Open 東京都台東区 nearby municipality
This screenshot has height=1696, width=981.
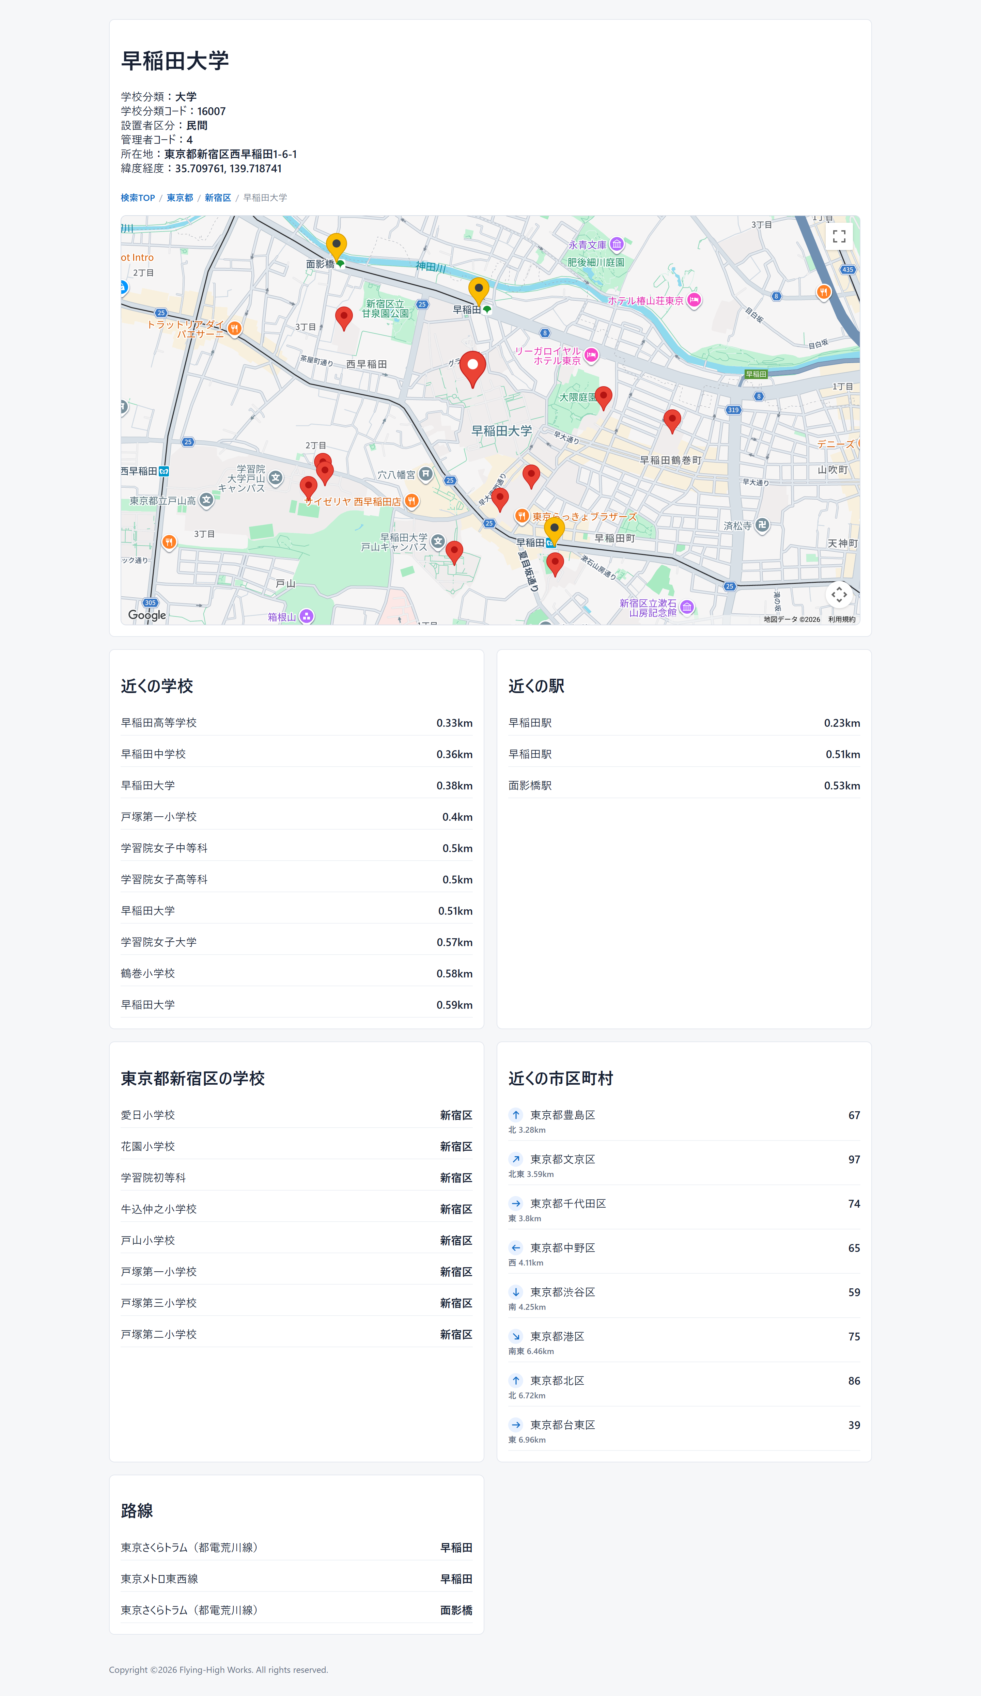coord(684,1431)
